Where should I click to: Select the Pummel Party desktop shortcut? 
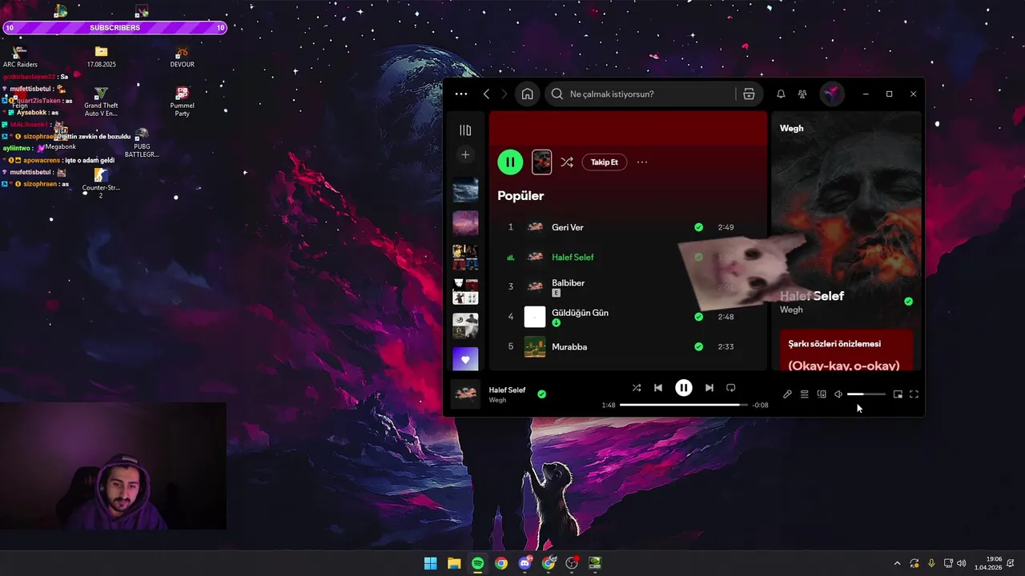tap(182, 102)
